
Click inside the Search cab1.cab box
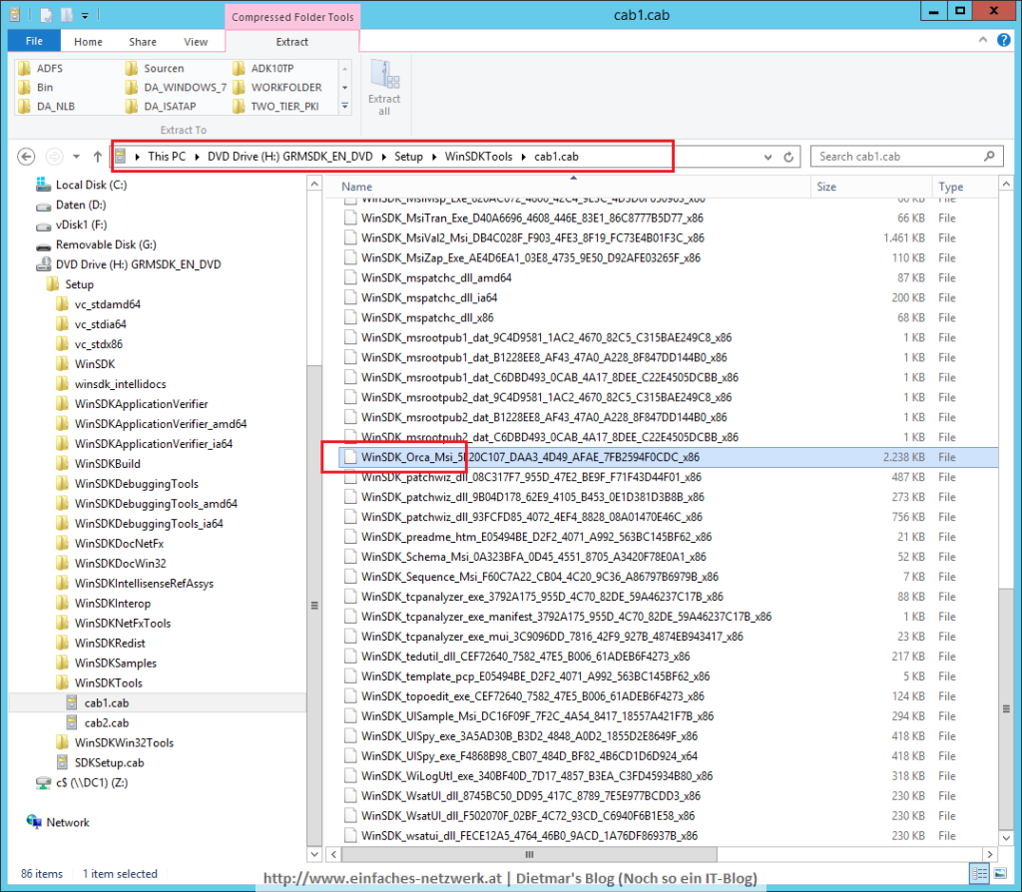(x=898, y=157)
